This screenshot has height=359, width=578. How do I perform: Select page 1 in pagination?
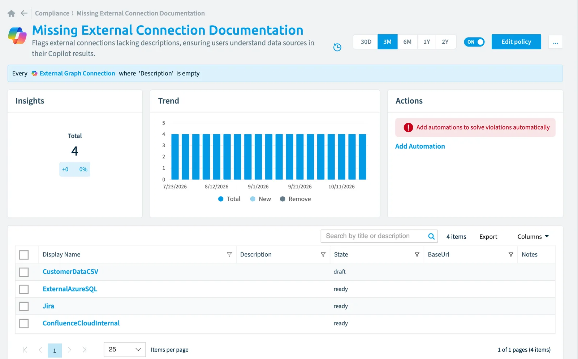click(x=55, y=350)
